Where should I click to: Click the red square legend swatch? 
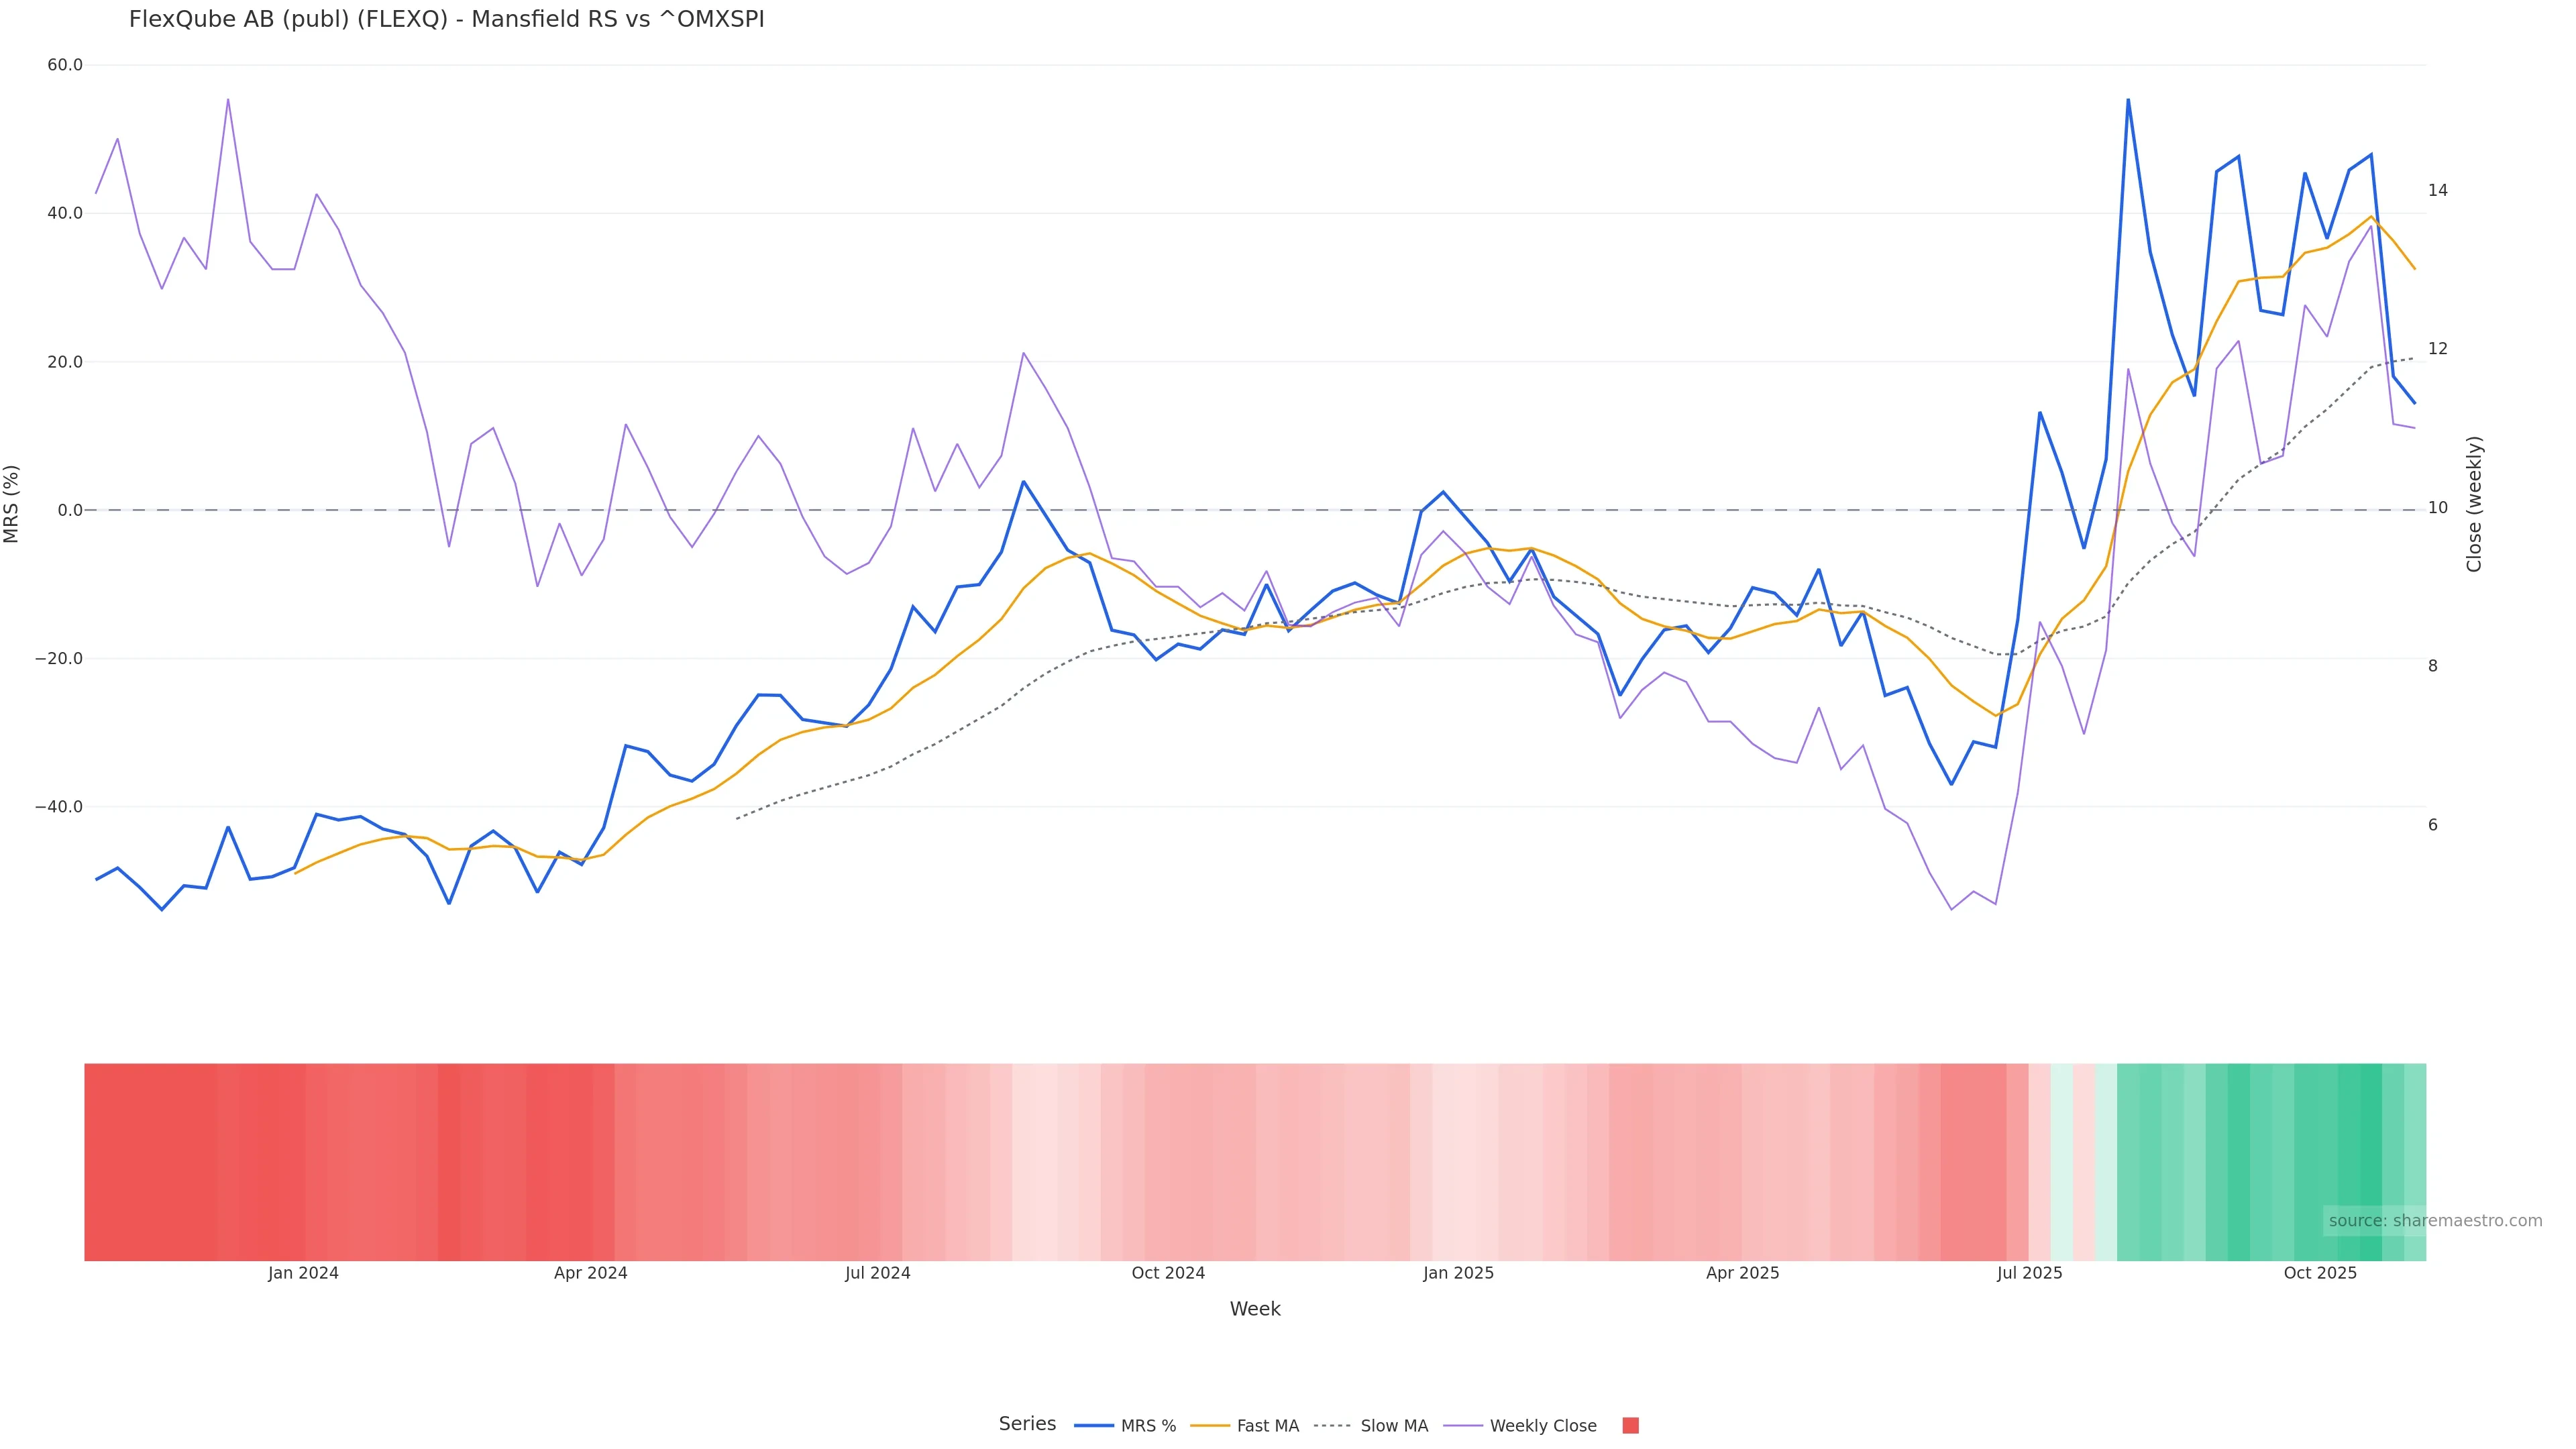point(1630,1426)
